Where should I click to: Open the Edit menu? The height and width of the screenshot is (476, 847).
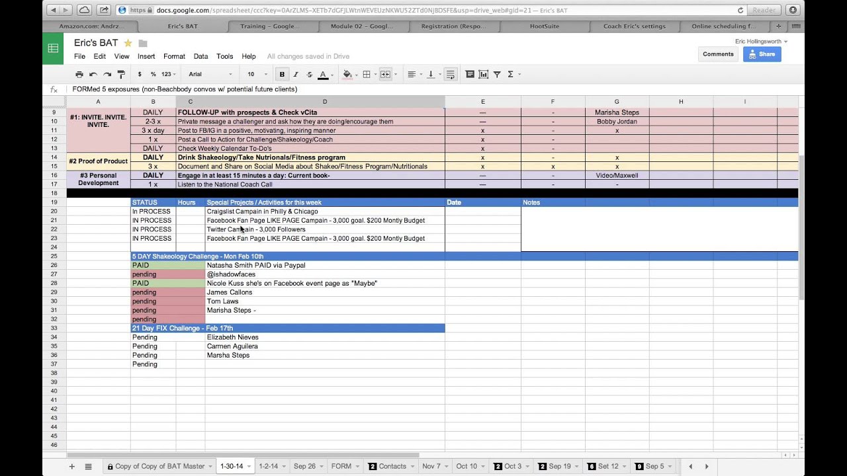click(x=99, y=56)
